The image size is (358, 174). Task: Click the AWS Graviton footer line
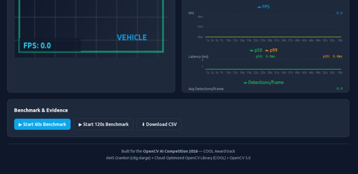point(178,158)
